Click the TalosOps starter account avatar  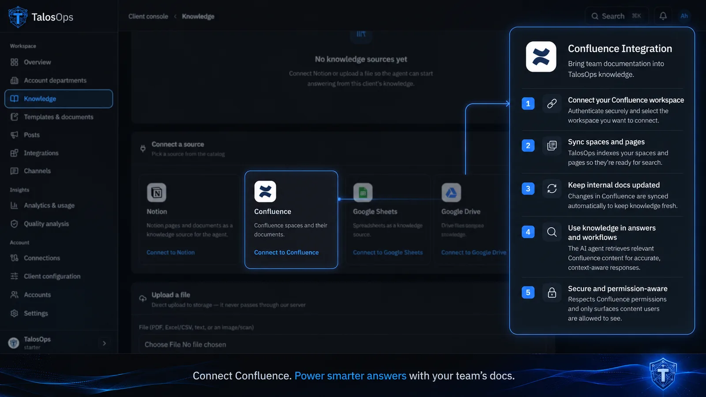click(x=14, y=343)
